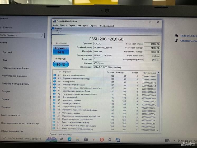Click status icon of attribute A7 row
The image size is (197, 148).
54,107
